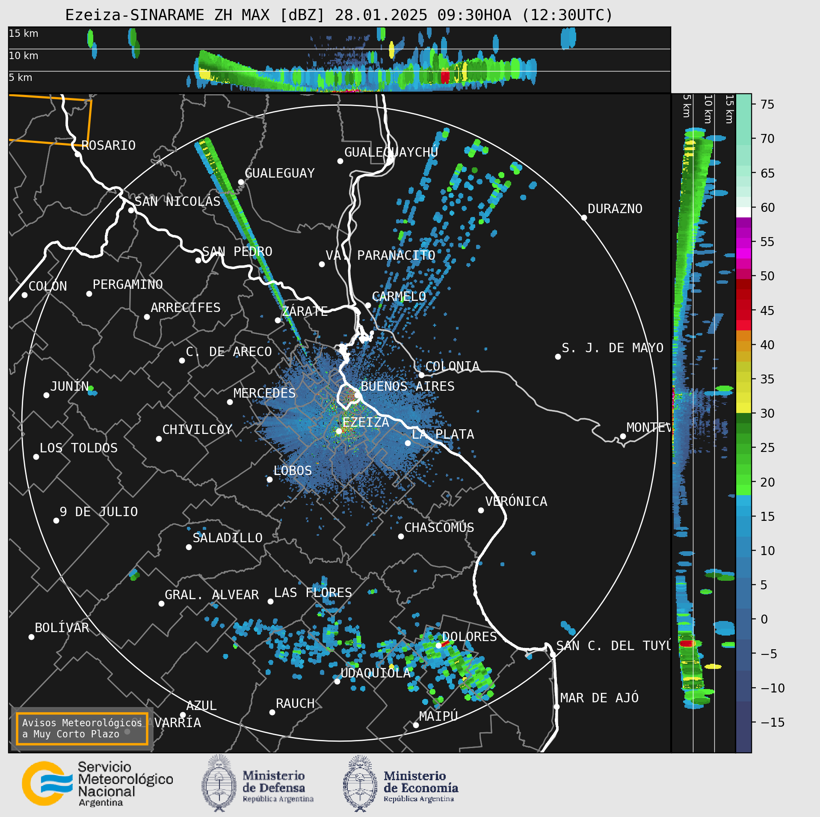Click the UDAQUIOLA city label
Image resolution: width=820 pixels, height=817 pixels.
[x=376, y=673]
